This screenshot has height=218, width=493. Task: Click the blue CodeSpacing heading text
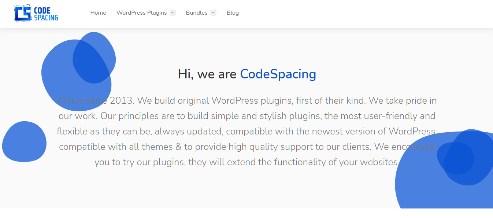(278, 74)
